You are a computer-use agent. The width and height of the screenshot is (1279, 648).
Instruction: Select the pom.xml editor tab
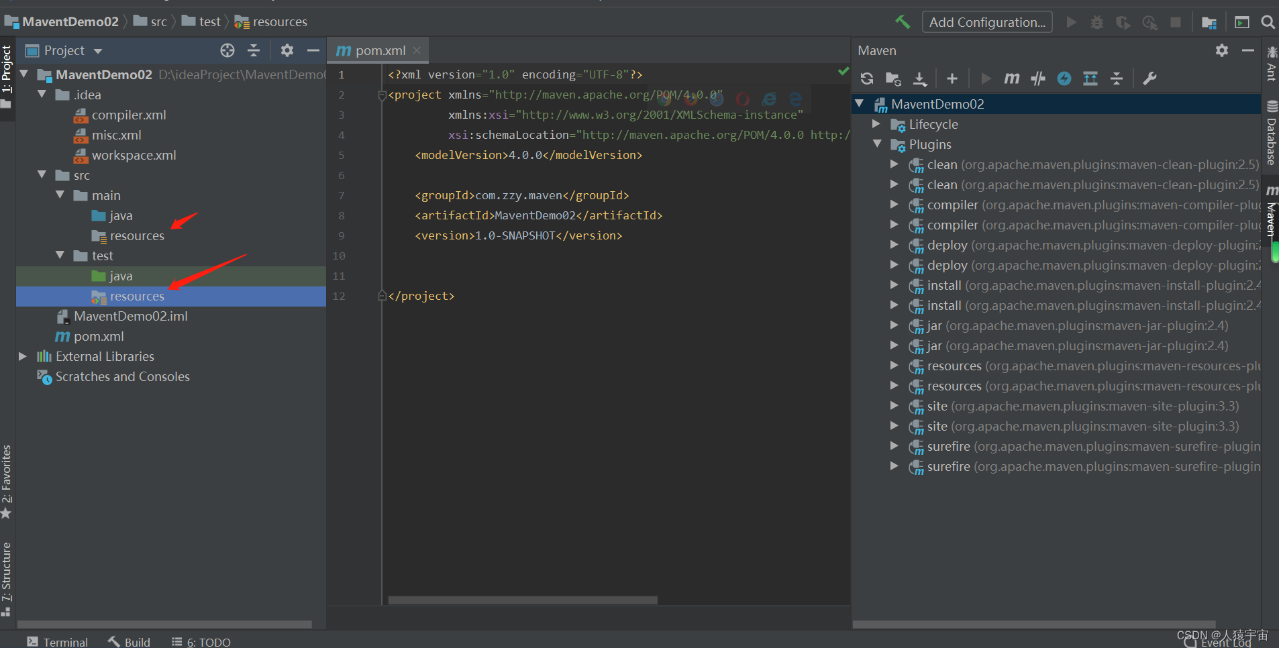(378, 50)
